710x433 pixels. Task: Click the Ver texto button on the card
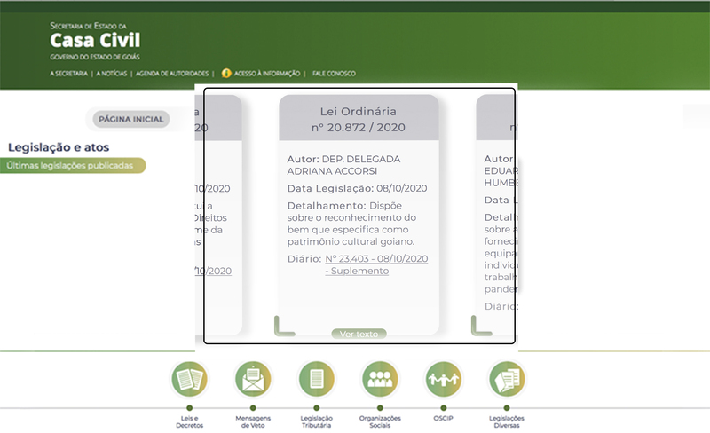pyautogui.click(x=359, y=335)
